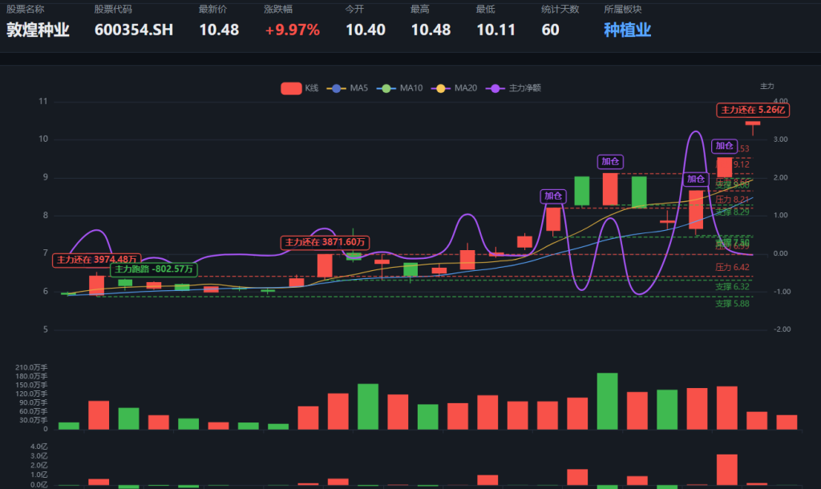
Task: Select the 主力还在 5.26亿 annotation
Action: [753, 110]
